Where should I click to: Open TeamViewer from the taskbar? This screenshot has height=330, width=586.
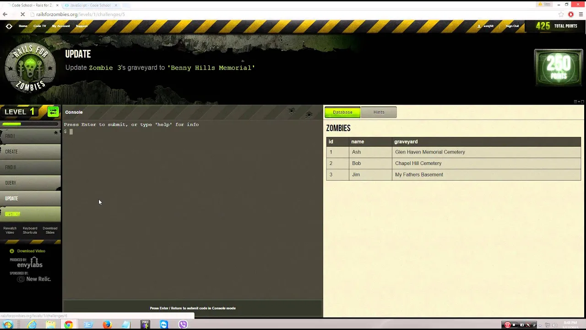pos(164,324)
